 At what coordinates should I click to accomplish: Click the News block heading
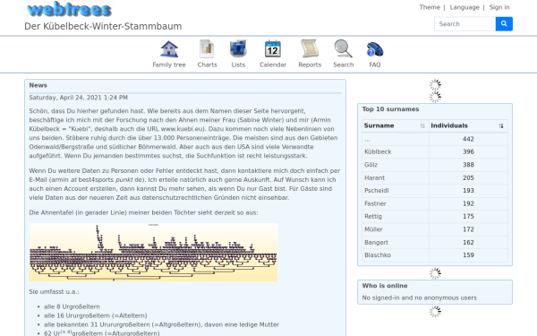point(38,85)
